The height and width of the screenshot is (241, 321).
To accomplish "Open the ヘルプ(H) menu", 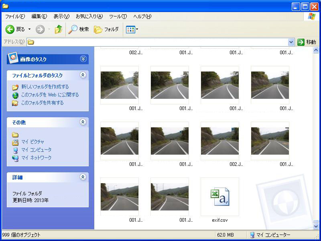I will [x=142, y=16].
